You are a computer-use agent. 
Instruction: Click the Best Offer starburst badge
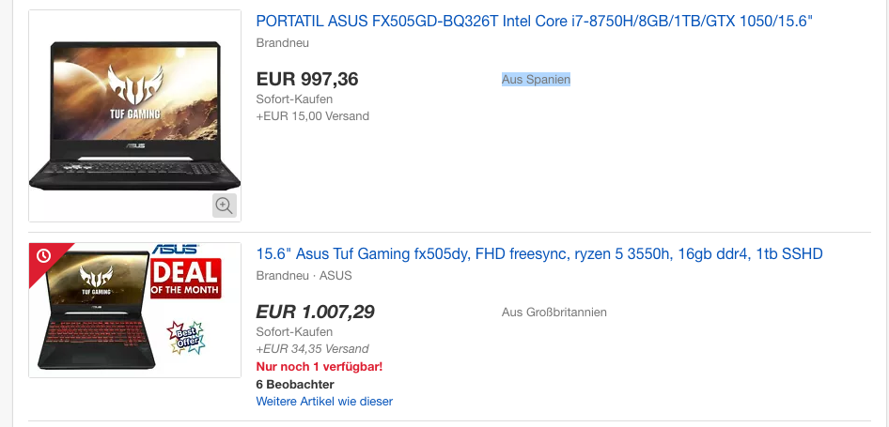tap(186, 336)
